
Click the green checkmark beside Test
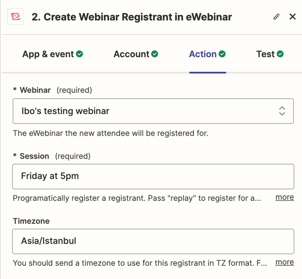click(280, 54)
